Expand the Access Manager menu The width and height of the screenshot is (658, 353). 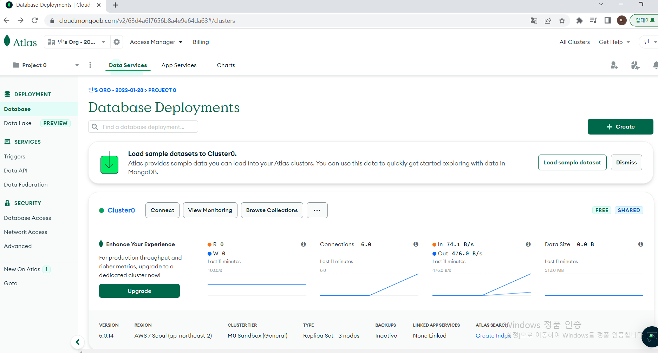[x=156, y=42]
